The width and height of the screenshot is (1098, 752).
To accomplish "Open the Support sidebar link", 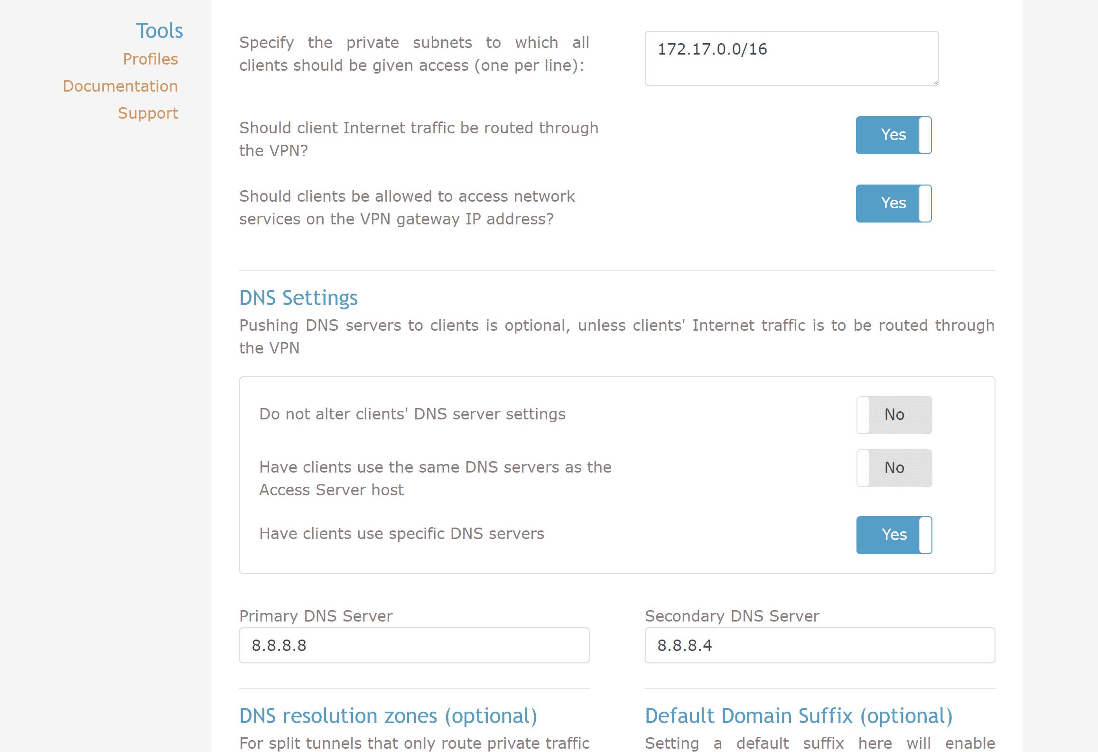I will (x=148, y=113).
